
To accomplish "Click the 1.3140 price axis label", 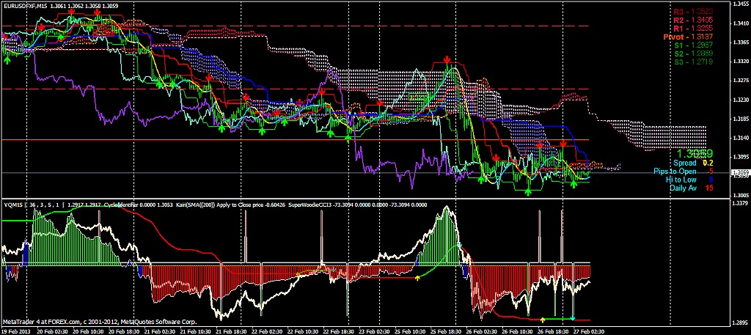I will [741, 138].
